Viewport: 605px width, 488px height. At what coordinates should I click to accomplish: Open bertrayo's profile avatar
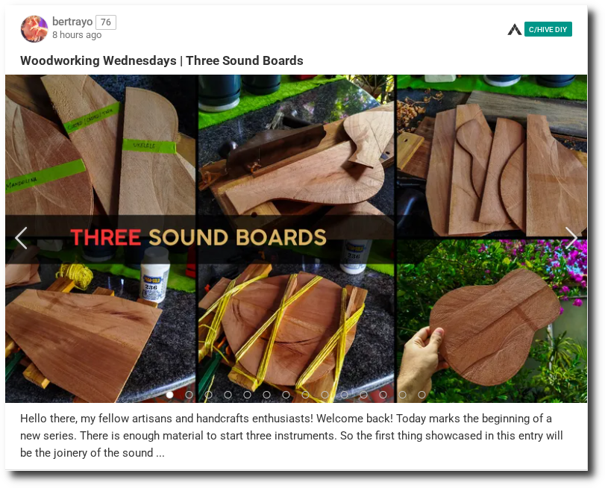[x=34, y=28]
